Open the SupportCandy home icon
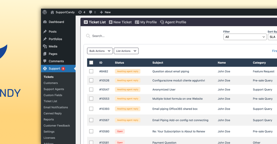277x144 pixels. 52,12
